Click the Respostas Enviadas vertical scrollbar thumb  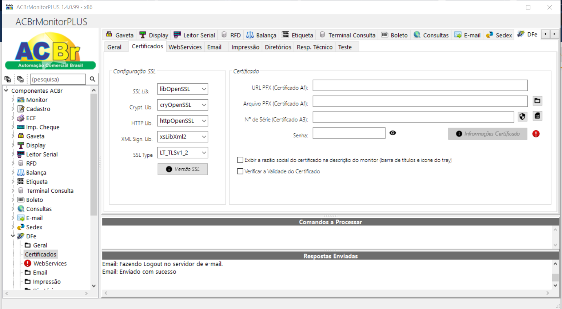click(x=555, y=277)
